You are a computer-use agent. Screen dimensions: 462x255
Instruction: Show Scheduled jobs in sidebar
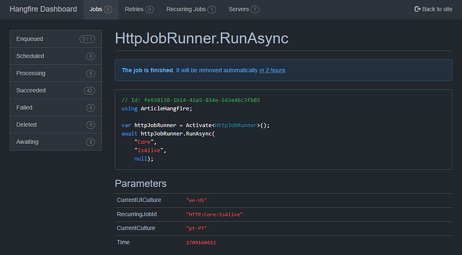click(55, 56)
